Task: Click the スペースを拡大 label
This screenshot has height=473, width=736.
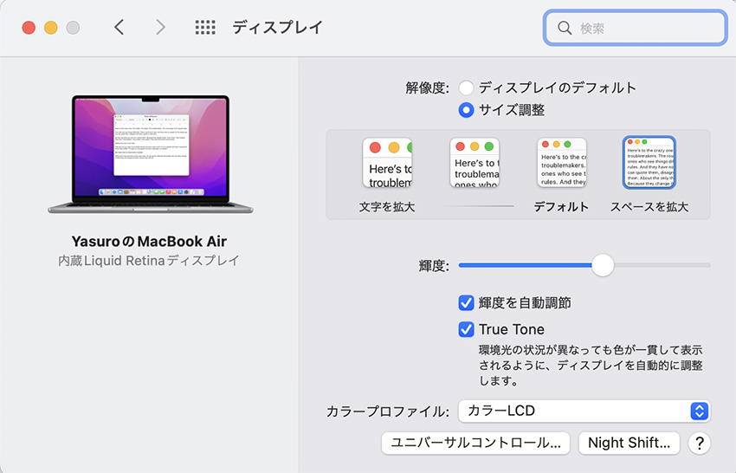Action: pyautogui.click(x=649, y=207)
